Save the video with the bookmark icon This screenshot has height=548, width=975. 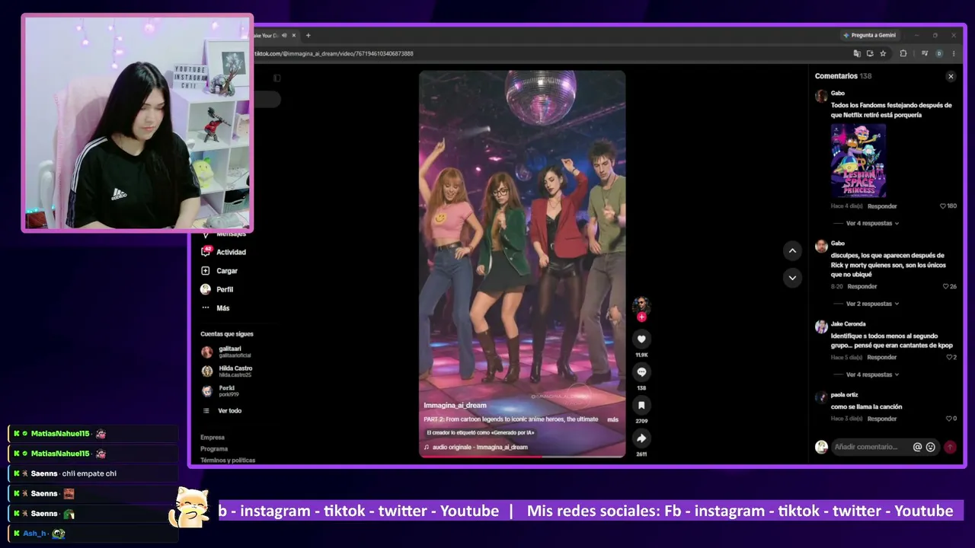(x=641, y=406)
